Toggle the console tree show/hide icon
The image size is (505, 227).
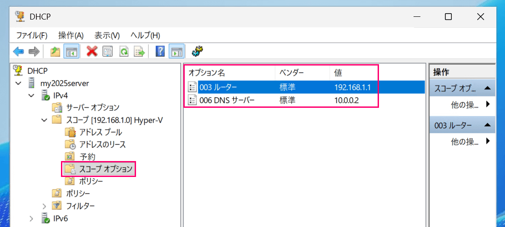[x=71, y=51]
